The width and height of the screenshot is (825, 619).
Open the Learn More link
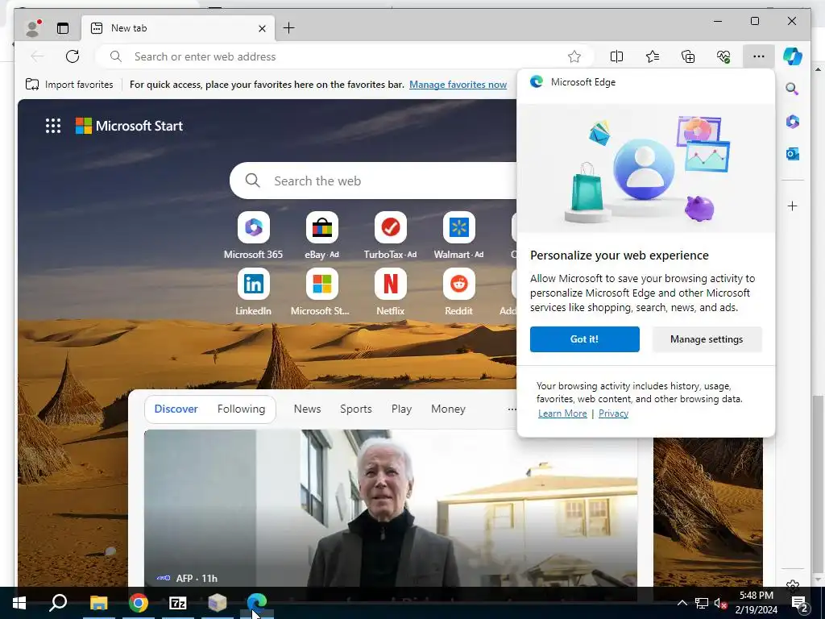coord(562,413)
